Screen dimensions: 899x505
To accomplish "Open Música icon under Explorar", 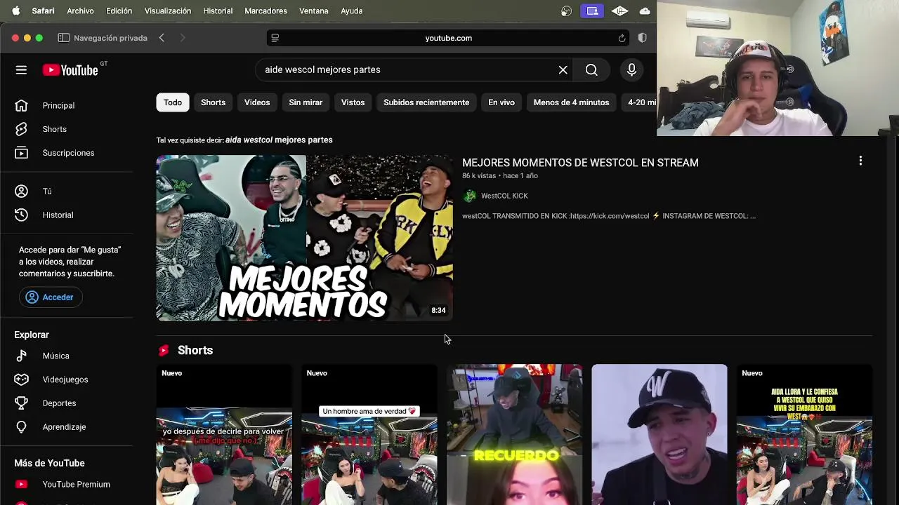I will click(21, 356).
